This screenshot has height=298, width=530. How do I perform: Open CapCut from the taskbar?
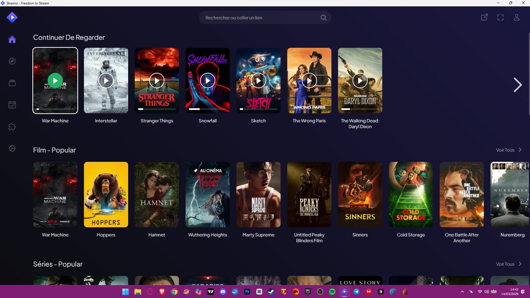point(259,291)
